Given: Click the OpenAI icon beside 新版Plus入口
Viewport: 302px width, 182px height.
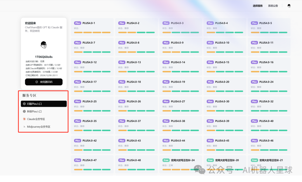Looking at the screenshot, I should 24,111.
